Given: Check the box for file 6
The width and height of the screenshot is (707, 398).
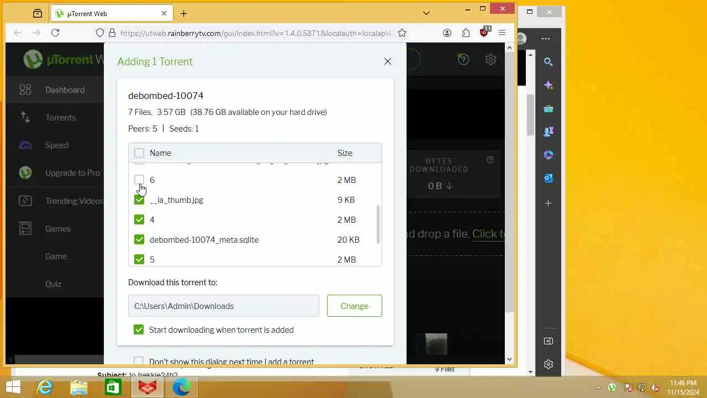Looking at the screenshot, I should coord(139,180).
